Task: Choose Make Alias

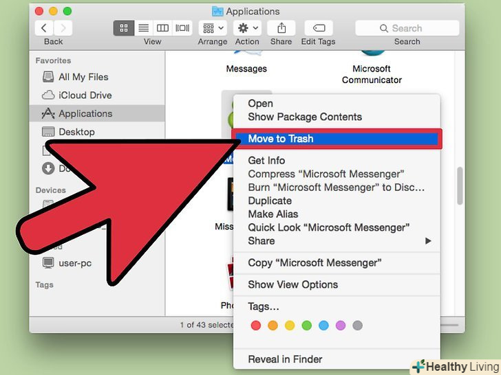Action: pyautogui.click(x=337, y=214)
